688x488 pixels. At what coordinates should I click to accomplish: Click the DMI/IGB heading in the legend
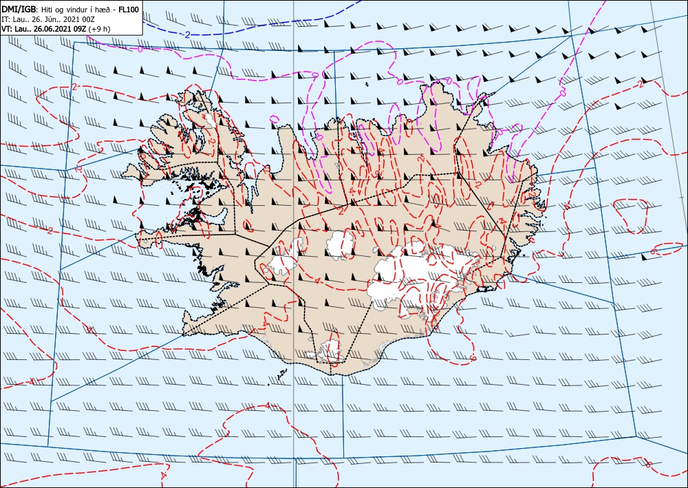point(20,10)
